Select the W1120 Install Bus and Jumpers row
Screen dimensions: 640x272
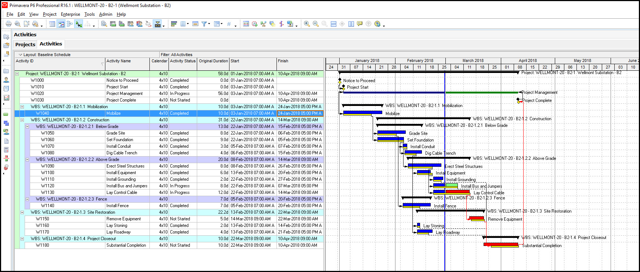169,186
